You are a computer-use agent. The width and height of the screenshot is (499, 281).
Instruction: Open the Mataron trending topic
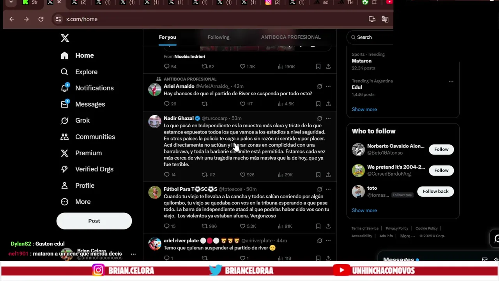tap(361, 61)
